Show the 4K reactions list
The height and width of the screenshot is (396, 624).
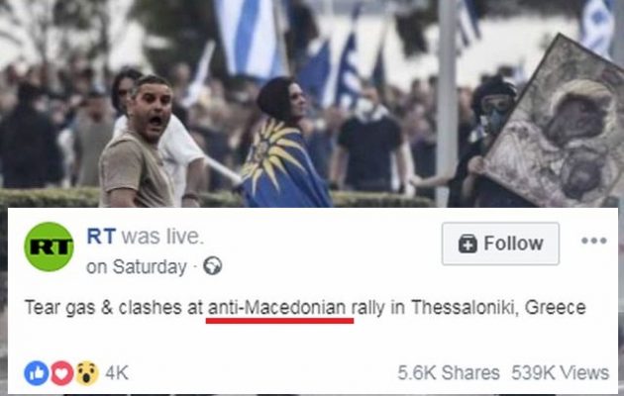pyautogui.click(x=117, y=373)
